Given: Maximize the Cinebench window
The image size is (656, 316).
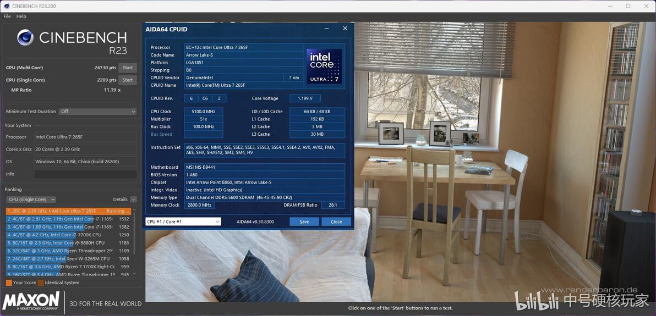Looking at the screenshot, I should 628,6.
